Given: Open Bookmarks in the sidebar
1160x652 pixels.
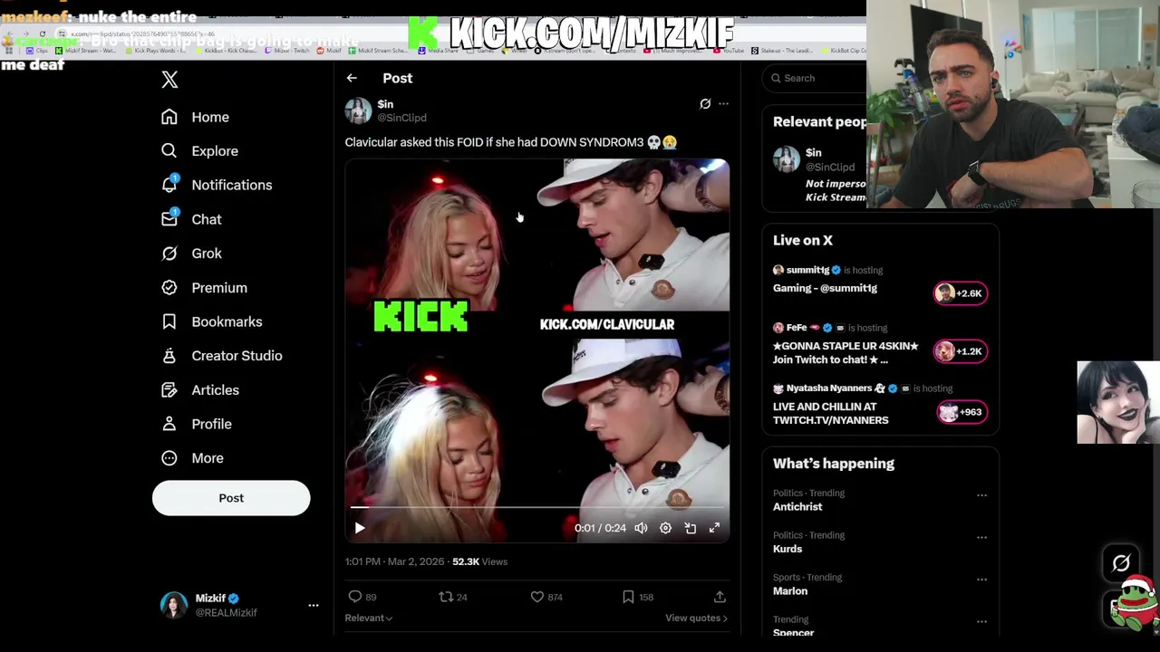Looking at the screenshot, I should tap(211, 321).
